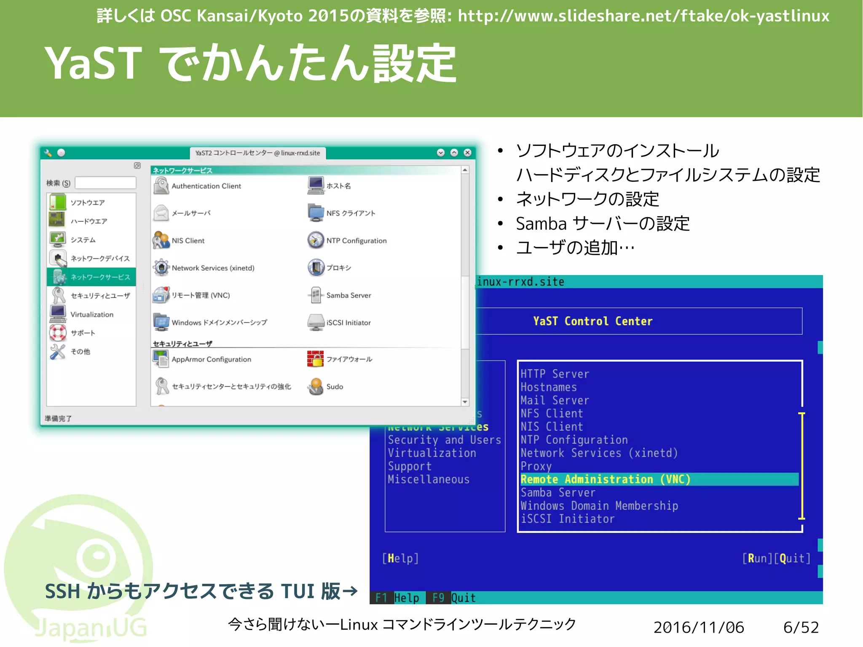
Task: Open the slideshare.net/ftake/ok-yastlinux link
Action: (x=643, y=16)
